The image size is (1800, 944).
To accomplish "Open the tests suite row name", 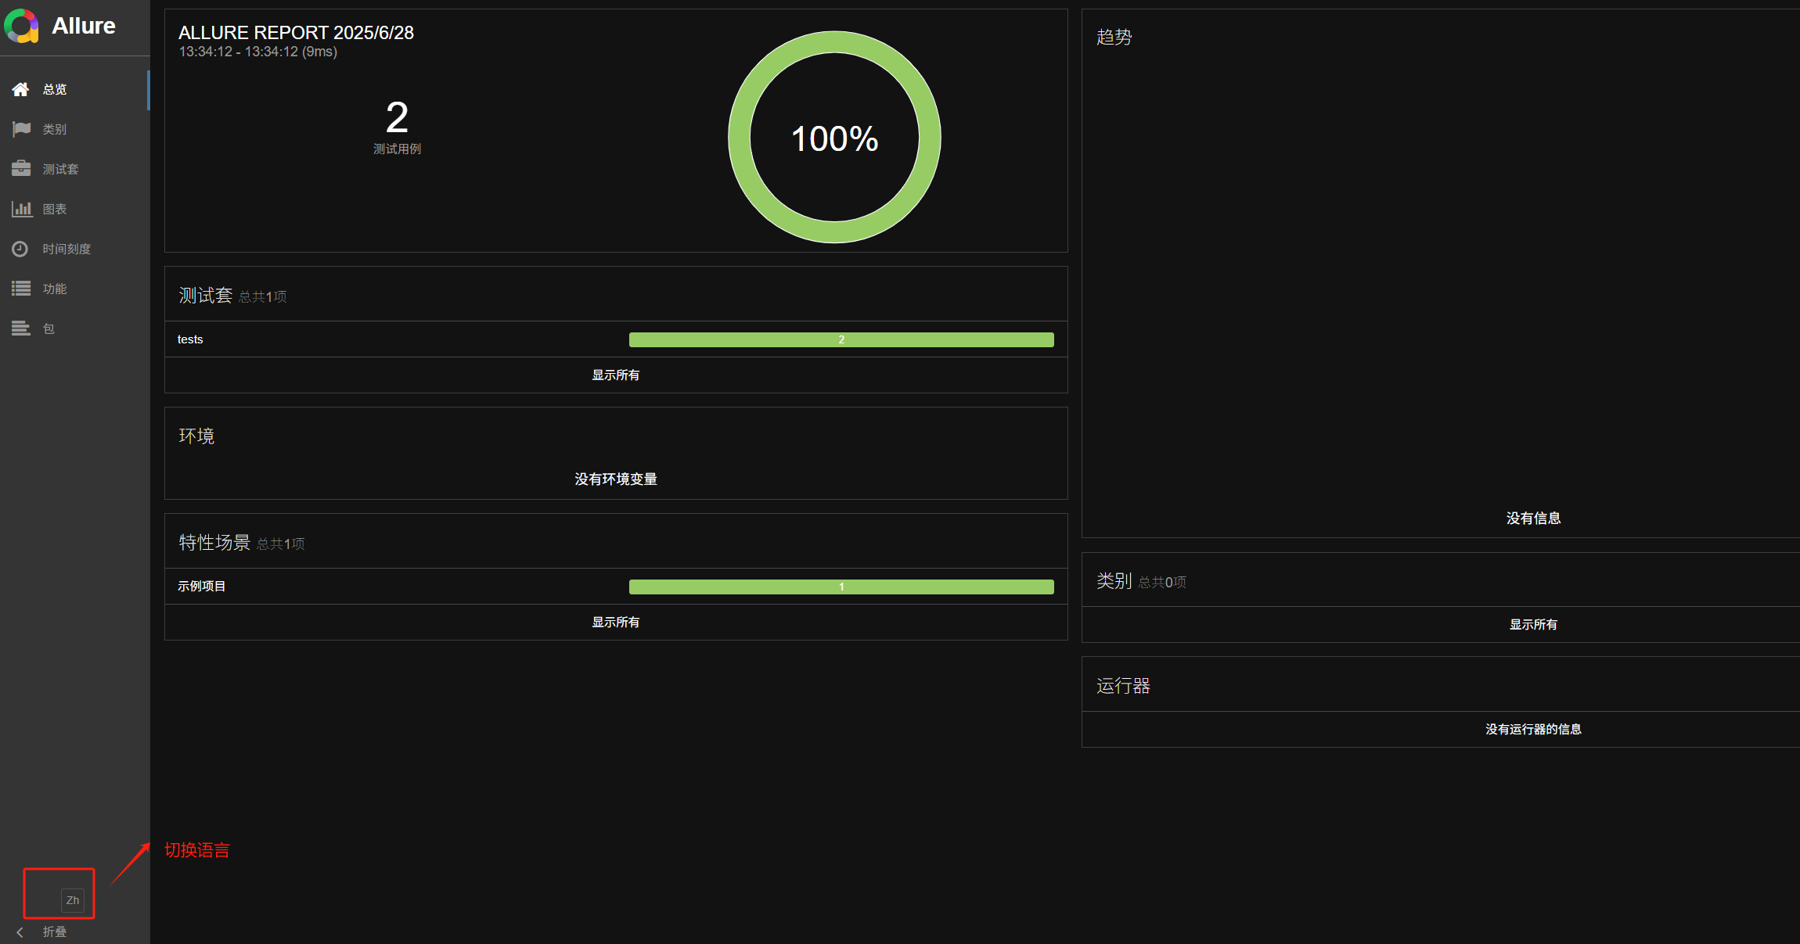I will pos(190,339).
